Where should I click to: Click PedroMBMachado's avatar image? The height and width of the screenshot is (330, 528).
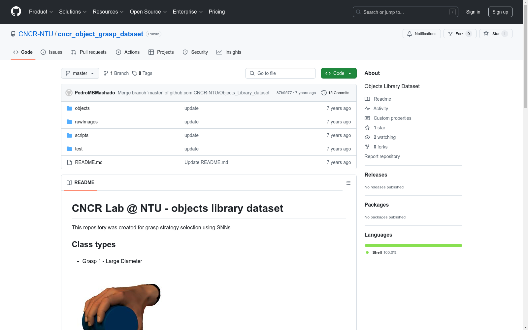[x=69, y=93]
